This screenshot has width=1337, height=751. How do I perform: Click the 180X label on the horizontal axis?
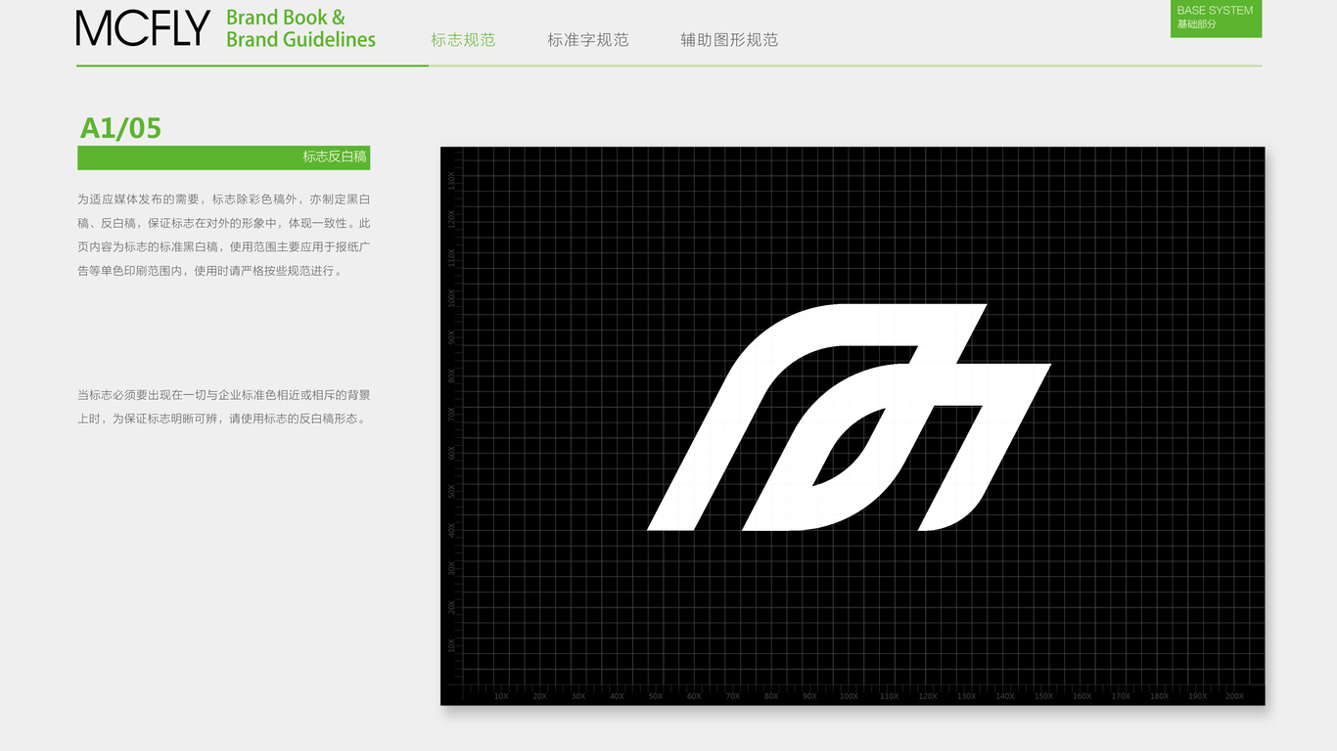tap(1159, 696)
